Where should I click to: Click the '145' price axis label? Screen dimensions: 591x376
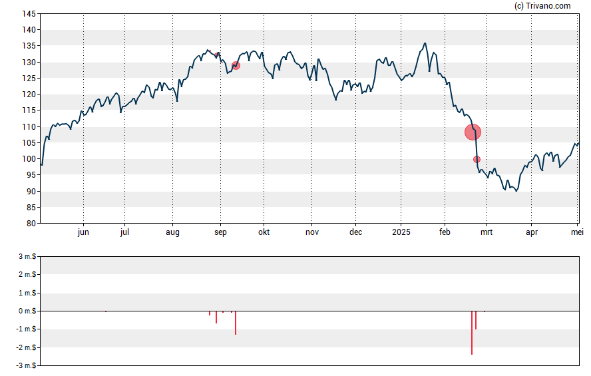click(29, 14)
